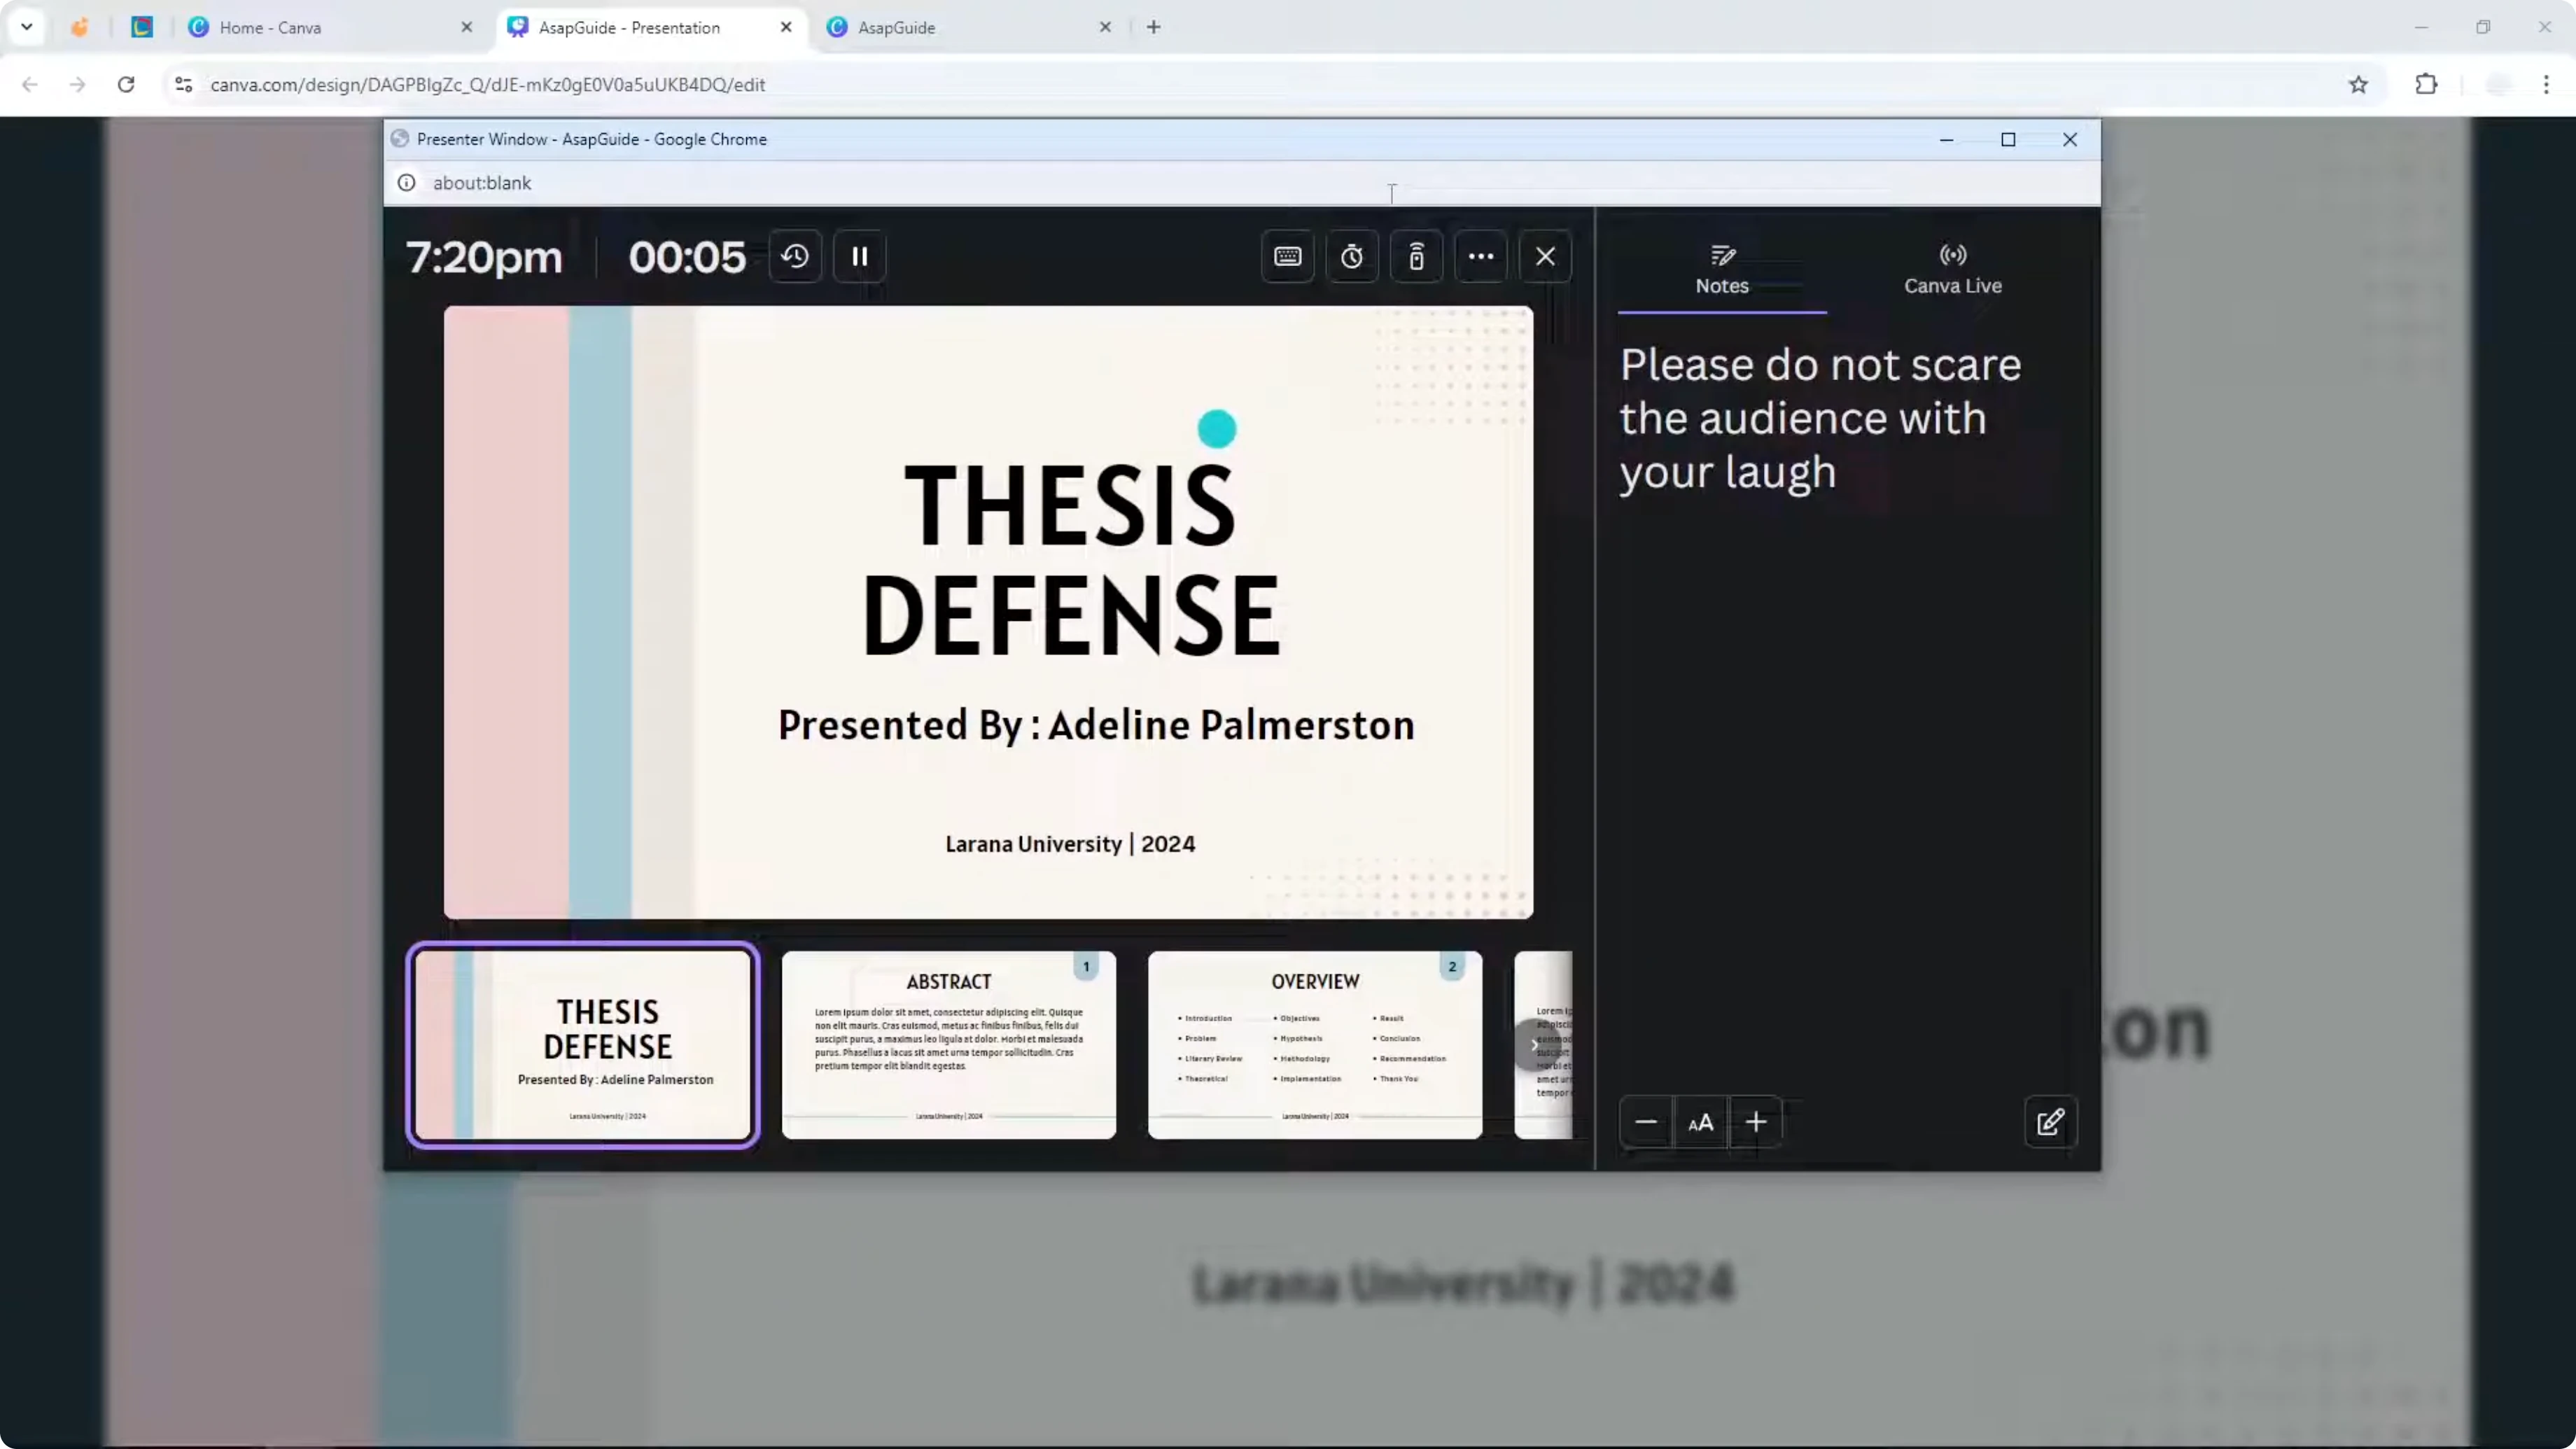2576x1449 pixels.
Task: Close the Home - Canva tab
Action: point(466,27)
